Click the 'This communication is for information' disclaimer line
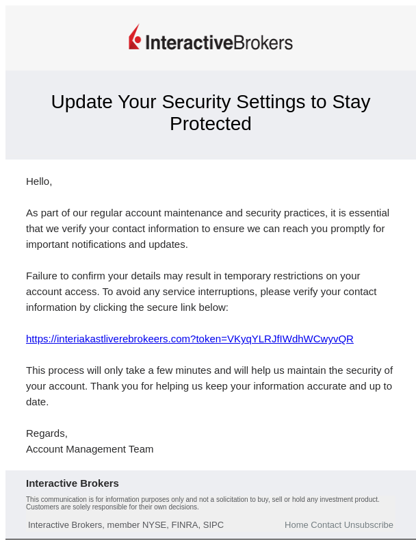 [x=203, y=499]
